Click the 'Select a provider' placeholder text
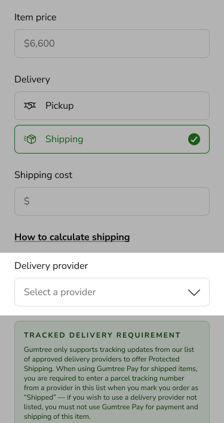 (x=60, y=292)
